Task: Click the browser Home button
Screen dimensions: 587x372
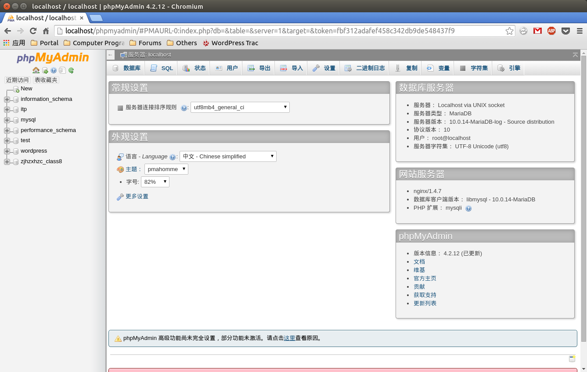Action: 46,31
